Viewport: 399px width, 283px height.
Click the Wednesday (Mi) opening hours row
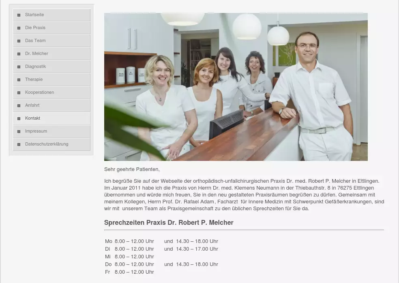pyautogui.click(x=129, y=257)
